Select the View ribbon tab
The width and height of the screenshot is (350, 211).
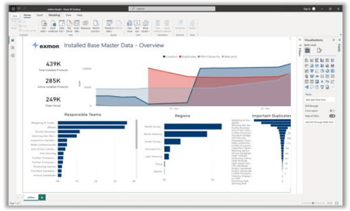pyautogui.click(x=69, y=15)
